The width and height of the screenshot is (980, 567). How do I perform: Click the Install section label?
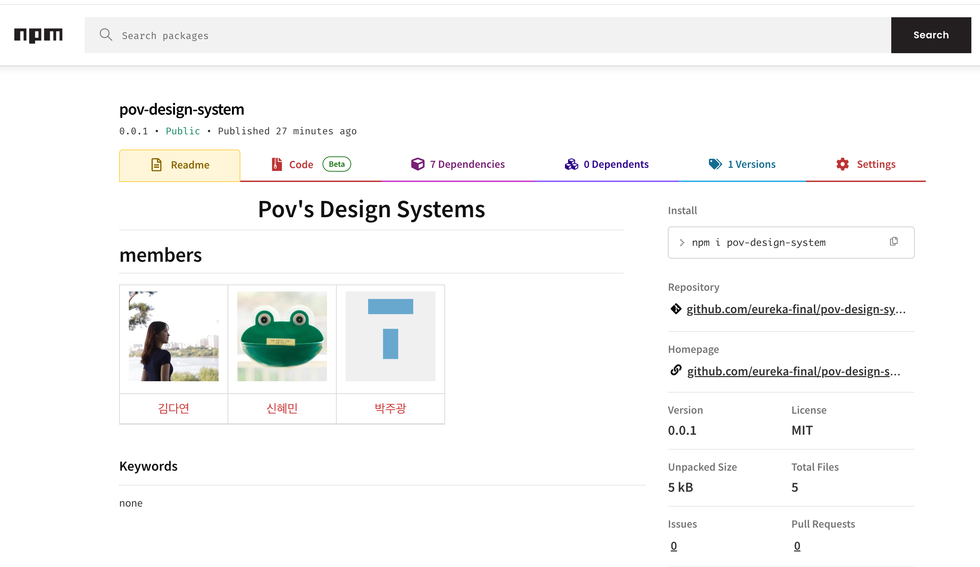coord(682,210)
